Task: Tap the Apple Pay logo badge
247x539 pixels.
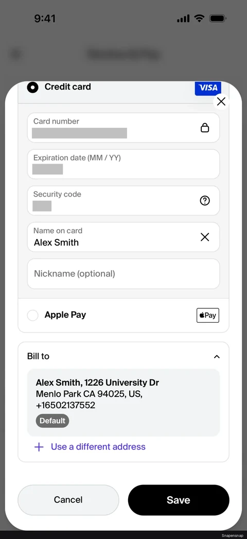Action: 208,315
